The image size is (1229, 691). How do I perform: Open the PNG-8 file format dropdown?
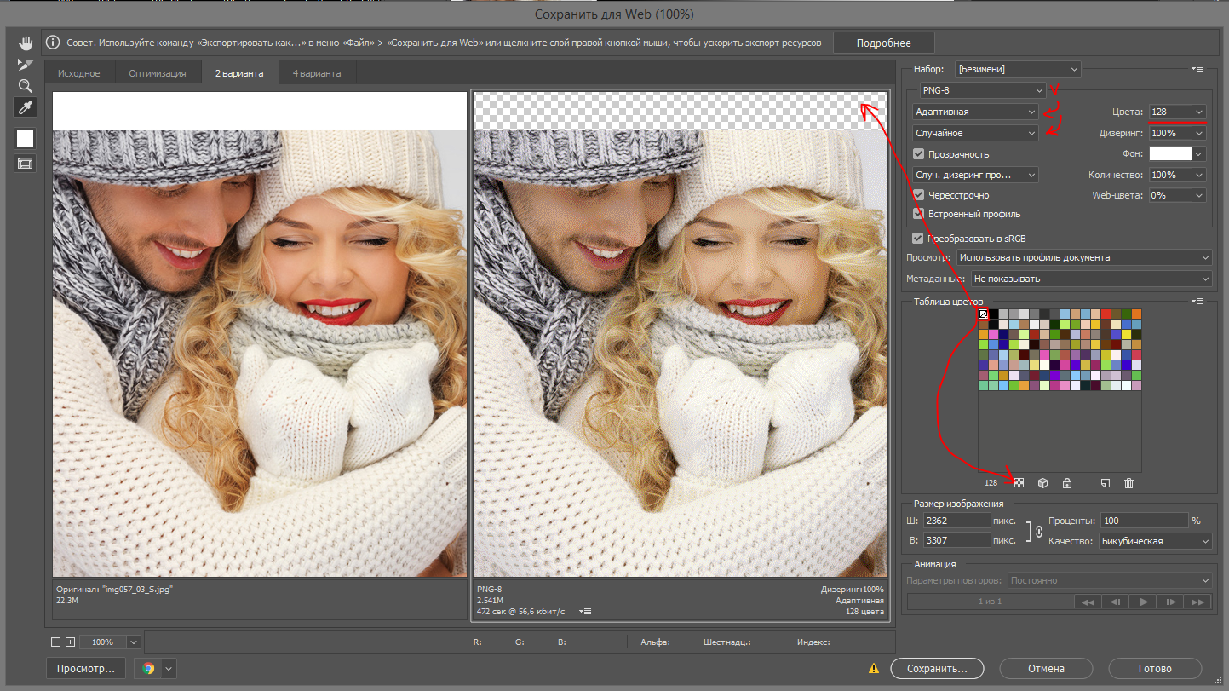[983, 90]
